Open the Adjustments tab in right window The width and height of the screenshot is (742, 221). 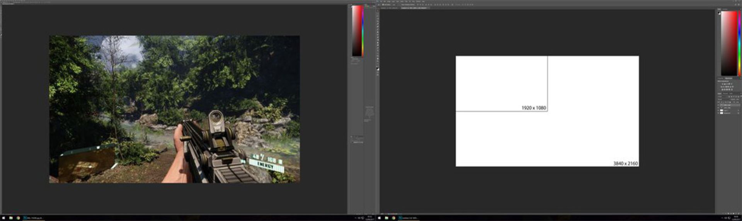[729, 78]
